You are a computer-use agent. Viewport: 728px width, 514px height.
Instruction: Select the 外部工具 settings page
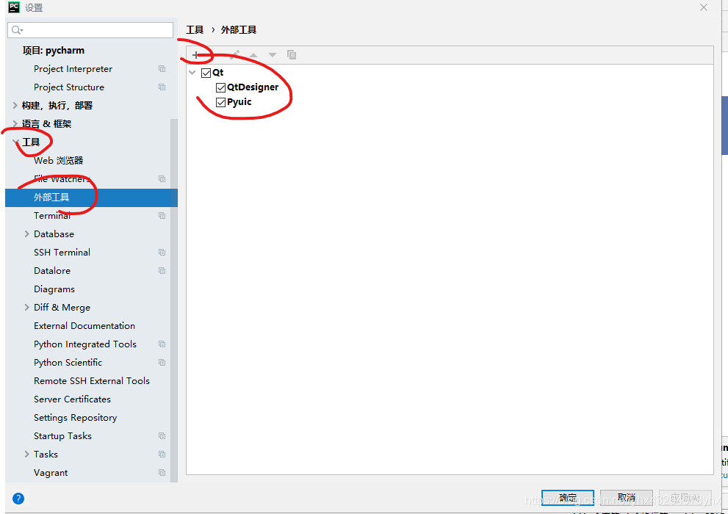pos(92,198)
